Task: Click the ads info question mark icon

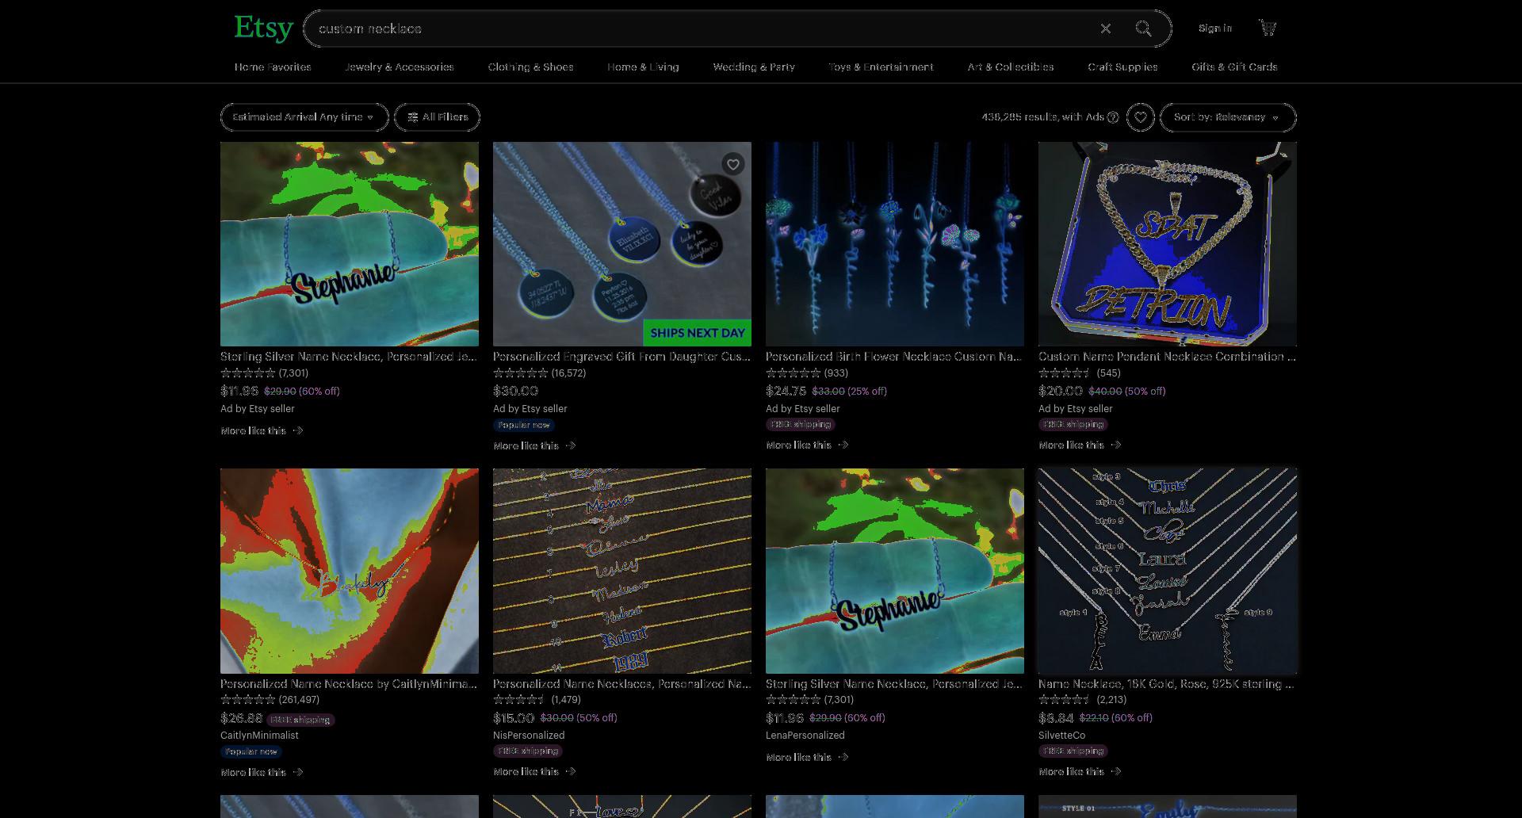Action: point(1113,117)
